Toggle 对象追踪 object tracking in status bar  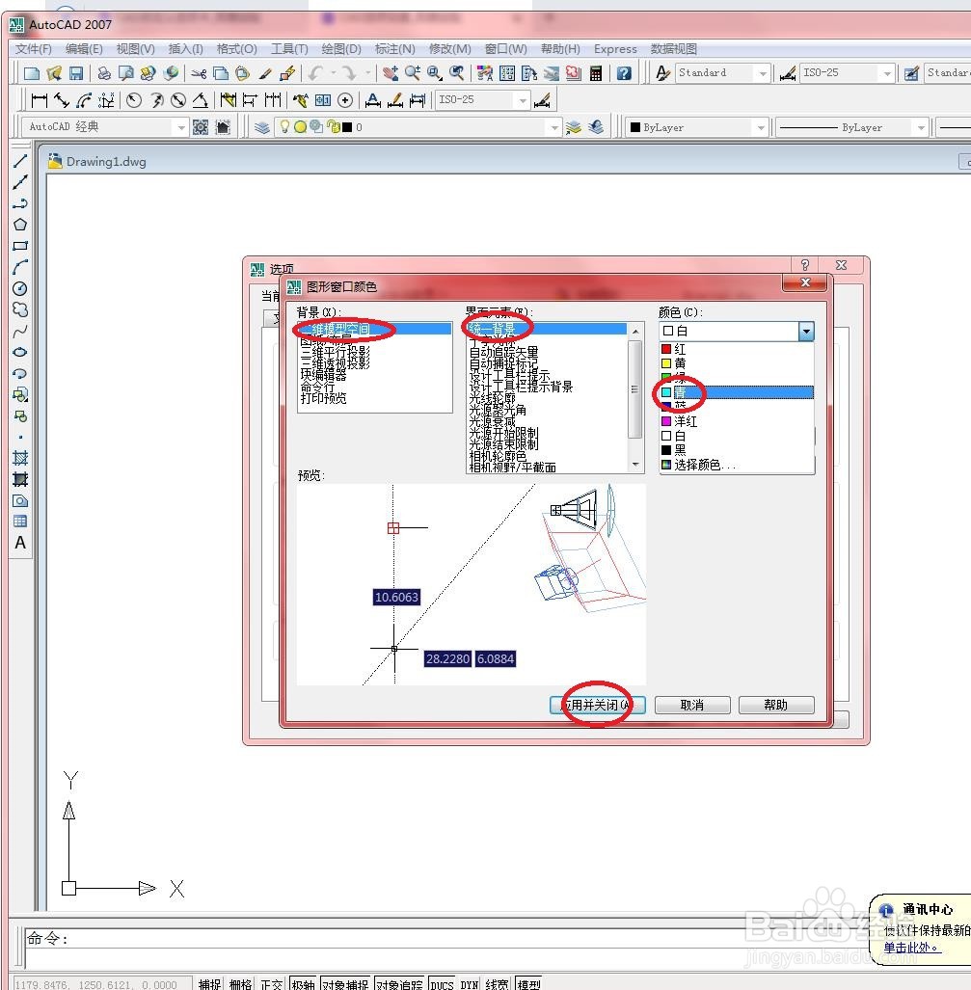click(x=400, y=983)
